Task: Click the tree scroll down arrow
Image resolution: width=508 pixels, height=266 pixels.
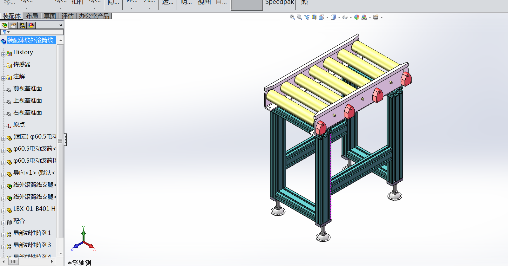Action: click(61, 254)
